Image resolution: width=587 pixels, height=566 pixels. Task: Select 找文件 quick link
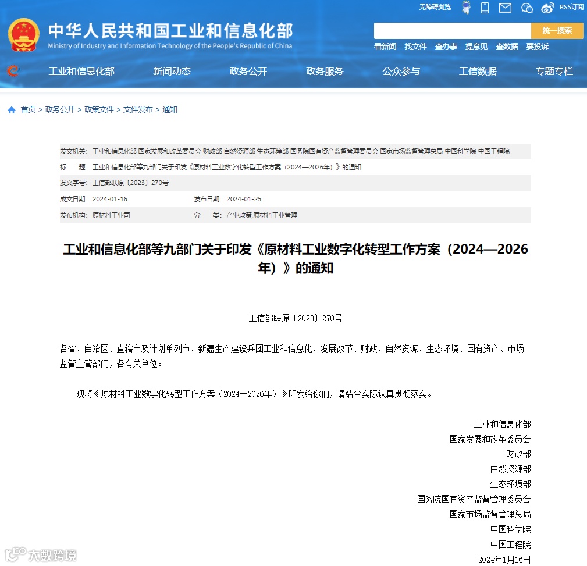[415, 47]
